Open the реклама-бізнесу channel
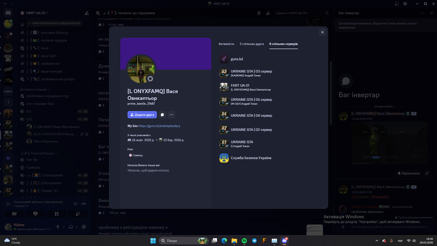 coord(55,32)
